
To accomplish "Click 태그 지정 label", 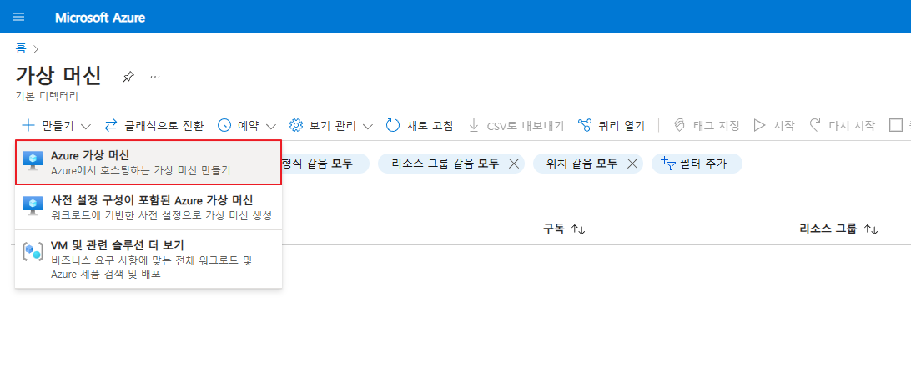I will (717, 125).
